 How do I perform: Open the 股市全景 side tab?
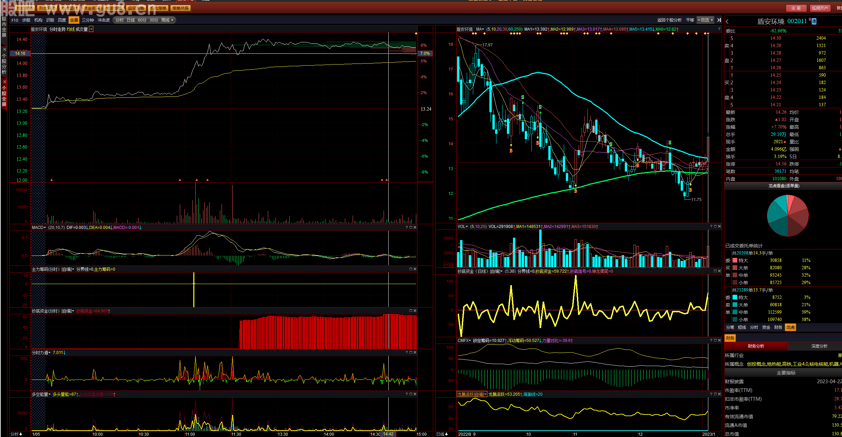tap(4, 27)
